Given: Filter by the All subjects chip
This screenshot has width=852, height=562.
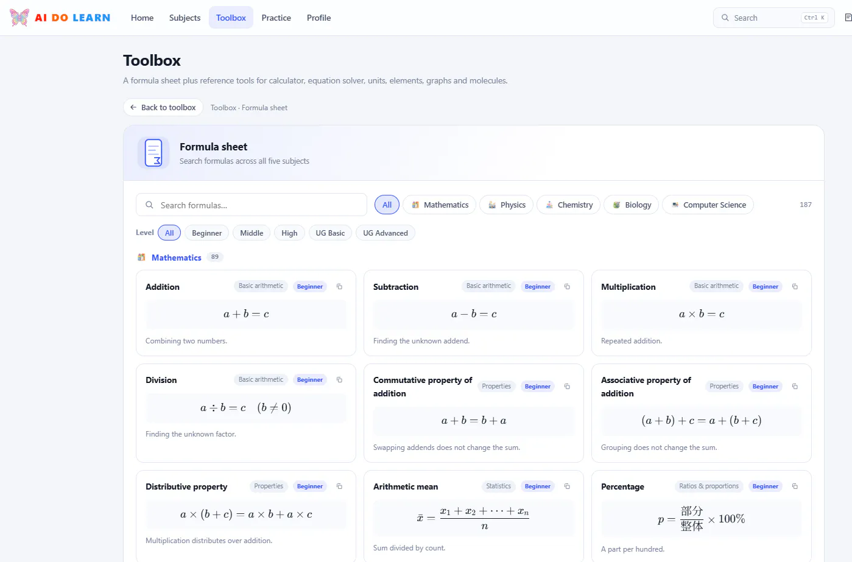Looking at the screenshot, I should click(387, 205).
